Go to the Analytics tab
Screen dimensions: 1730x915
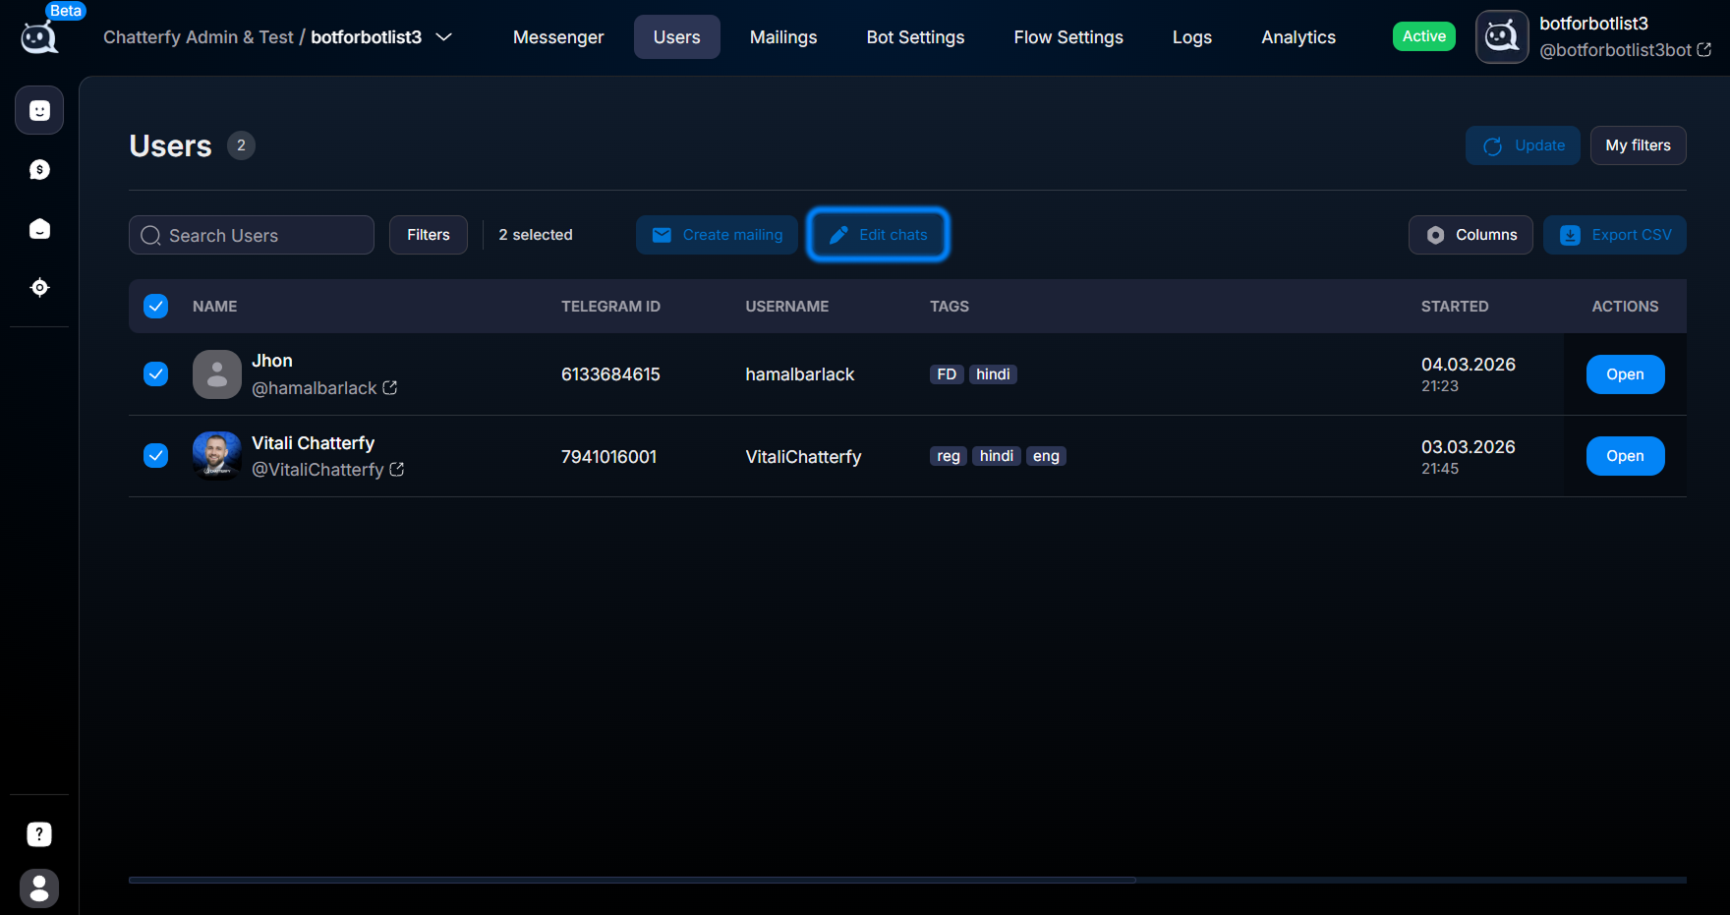(1298, 37)
